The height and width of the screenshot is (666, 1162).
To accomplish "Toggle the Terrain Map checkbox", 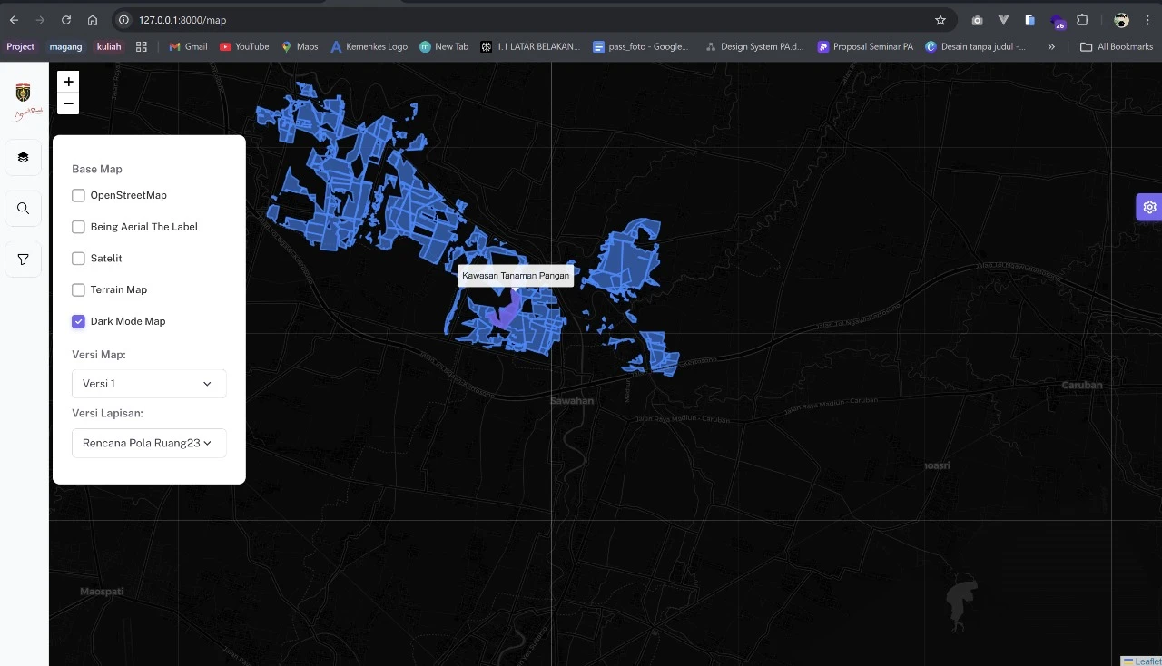I will pos(79,290).
